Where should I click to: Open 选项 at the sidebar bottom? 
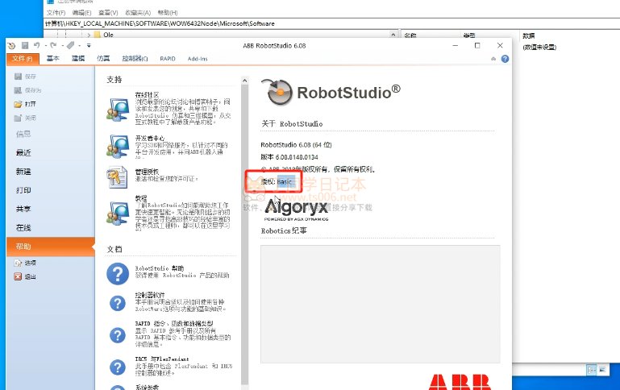[x=25, y=263]
